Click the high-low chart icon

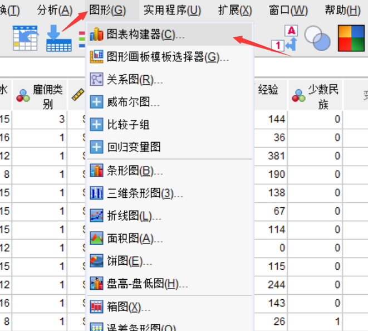point(96,283)
